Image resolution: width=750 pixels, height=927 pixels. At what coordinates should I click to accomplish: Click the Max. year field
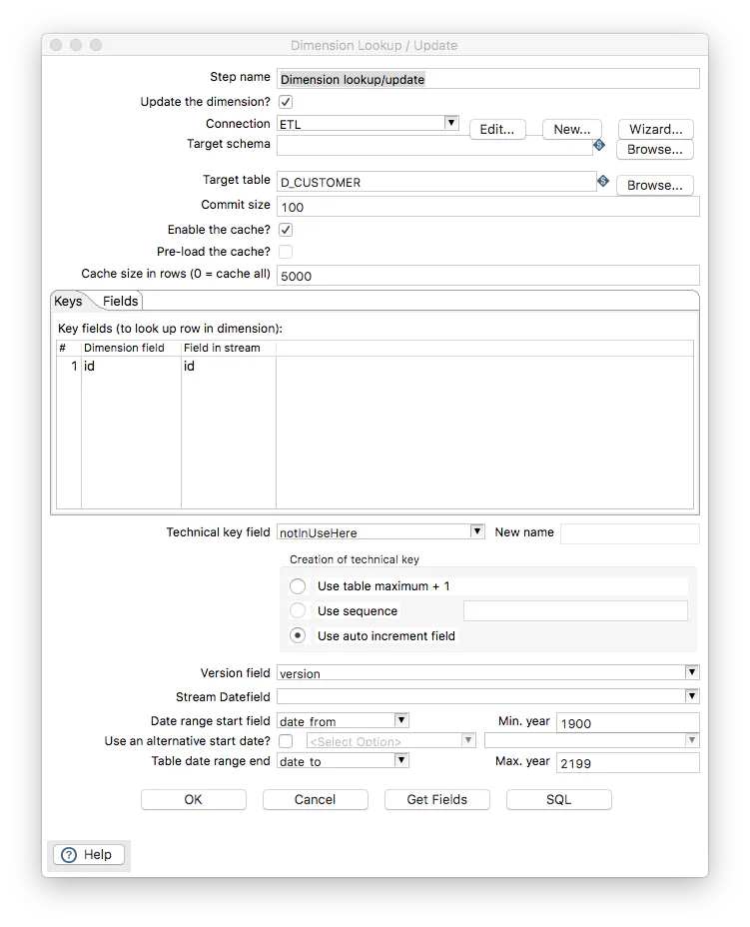pos(628,762)
